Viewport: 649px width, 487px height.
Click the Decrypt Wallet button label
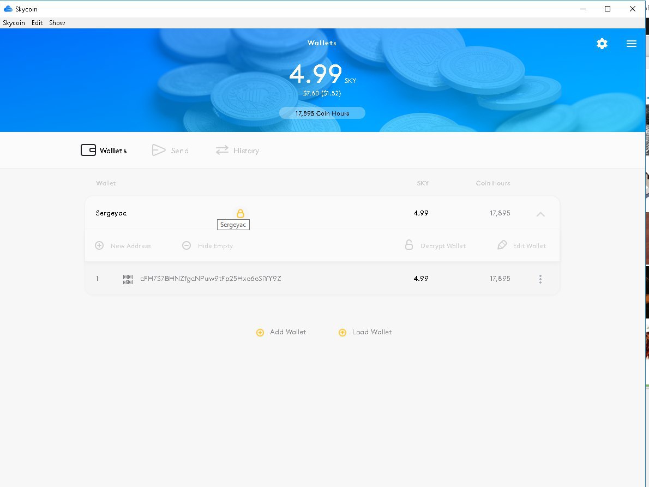pos(443,246)
